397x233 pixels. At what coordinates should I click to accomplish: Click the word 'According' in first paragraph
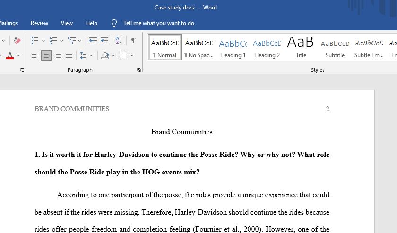pos(73,195)
